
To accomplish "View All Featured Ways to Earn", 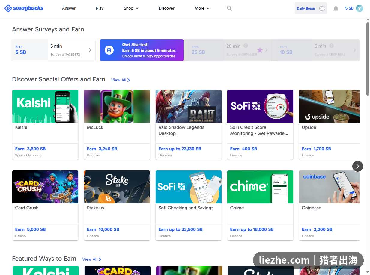I will point(92,259).
